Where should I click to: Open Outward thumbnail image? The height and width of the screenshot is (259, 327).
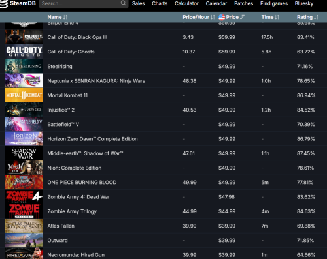coord(24,240)
